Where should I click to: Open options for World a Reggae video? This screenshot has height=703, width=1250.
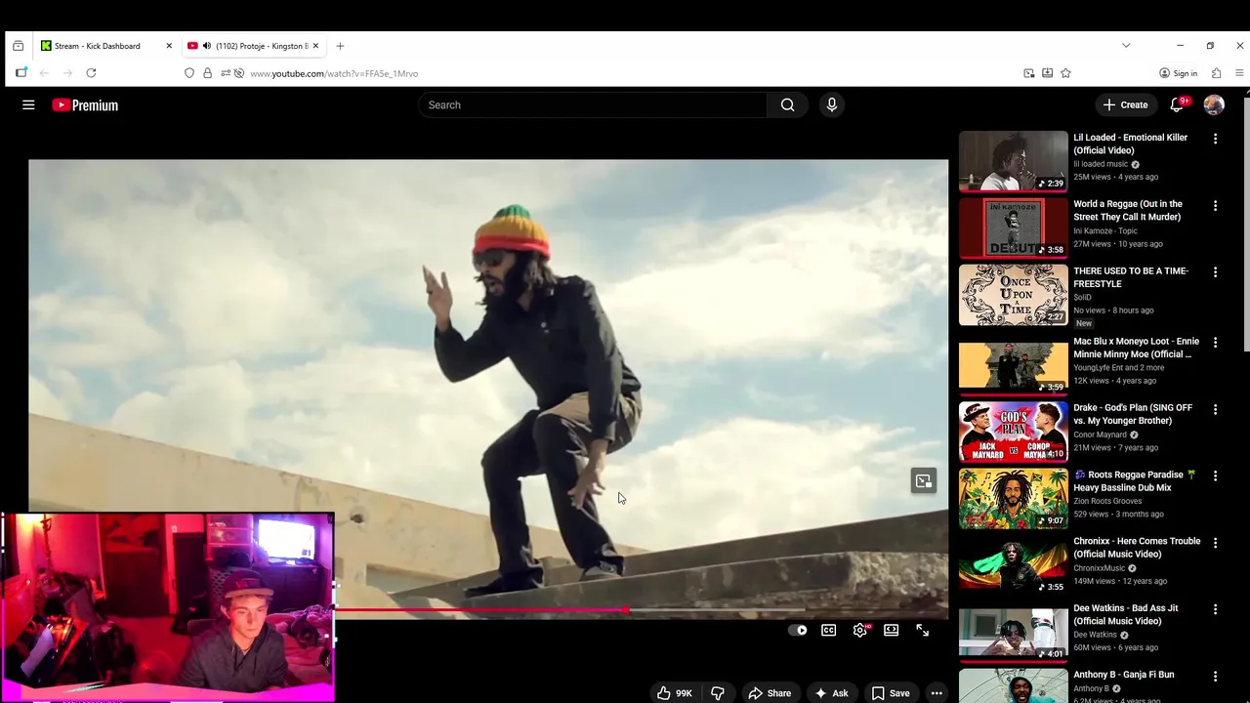click(1215, 206)
